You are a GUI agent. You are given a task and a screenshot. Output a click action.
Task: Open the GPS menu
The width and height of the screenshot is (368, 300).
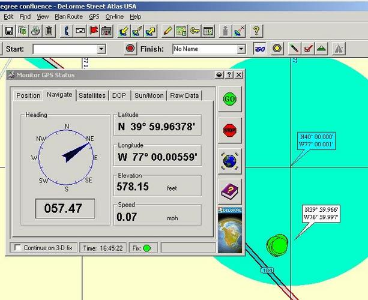click(94, 17)
